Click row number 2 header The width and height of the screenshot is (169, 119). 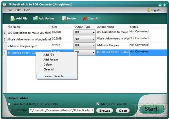[5, 39]
